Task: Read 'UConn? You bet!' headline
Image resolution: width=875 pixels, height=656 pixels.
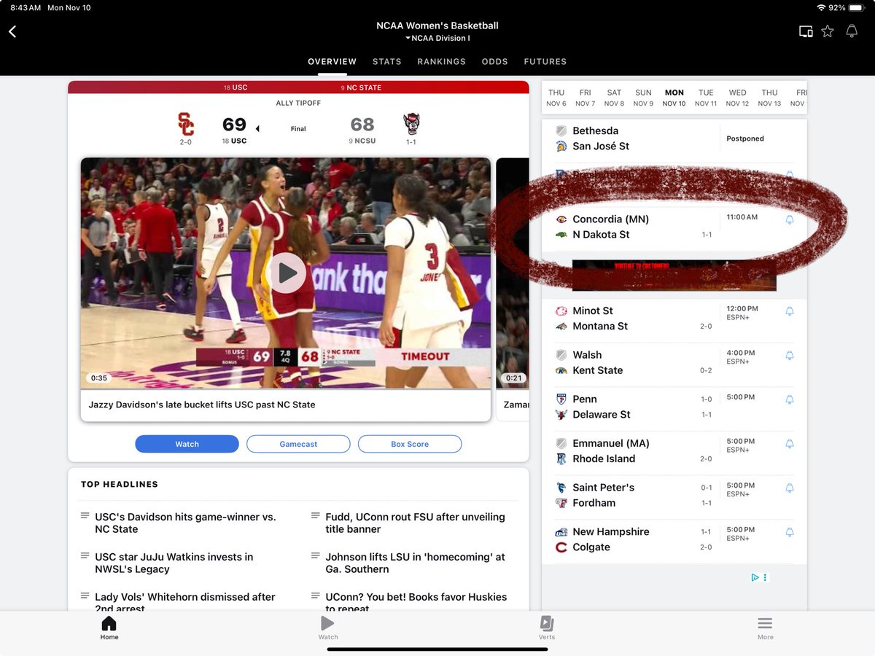Action: 416,602
